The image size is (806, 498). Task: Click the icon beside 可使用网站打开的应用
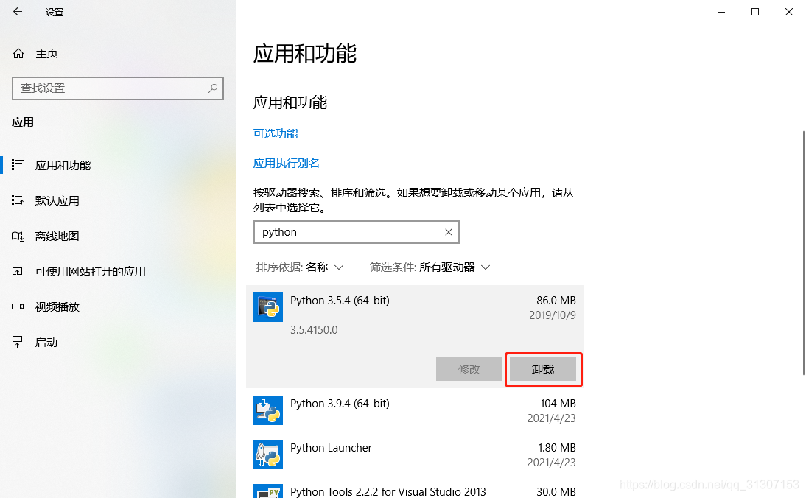(x=18, y=271)
